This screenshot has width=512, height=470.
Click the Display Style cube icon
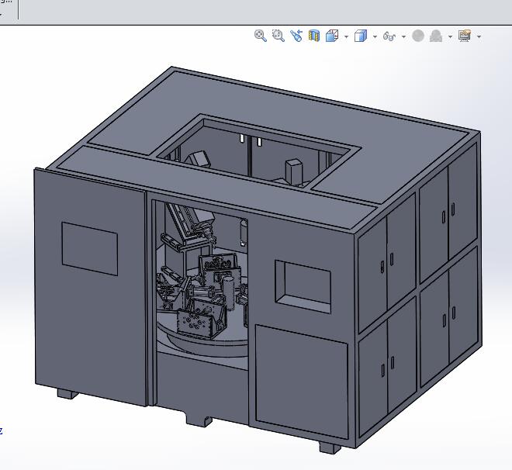361,36
